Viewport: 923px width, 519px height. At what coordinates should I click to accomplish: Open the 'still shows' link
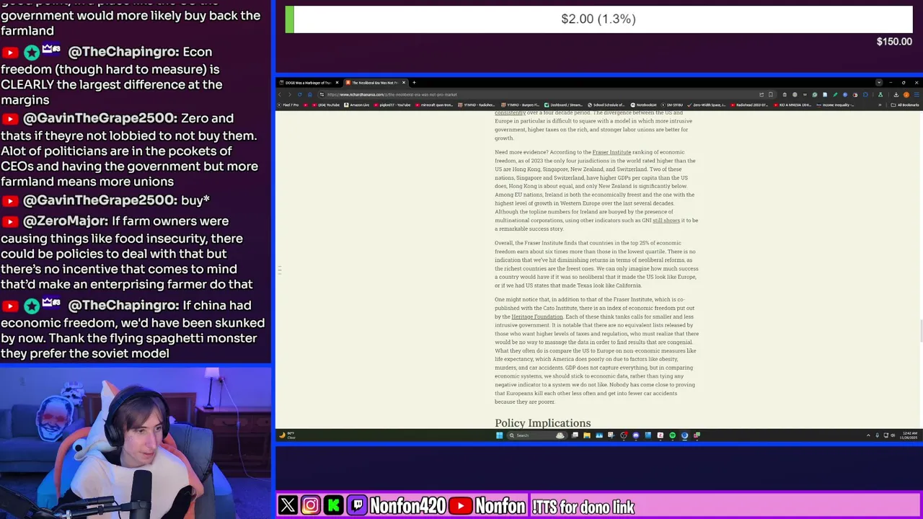point(666,220)
